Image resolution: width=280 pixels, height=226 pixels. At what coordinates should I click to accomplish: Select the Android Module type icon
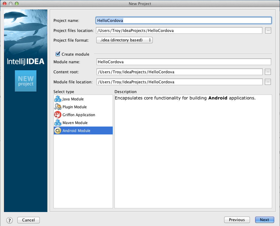click(x=58, y=130)
